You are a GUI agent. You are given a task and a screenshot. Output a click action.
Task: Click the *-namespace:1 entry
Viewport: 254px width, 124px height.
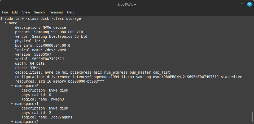coord(25,104)
